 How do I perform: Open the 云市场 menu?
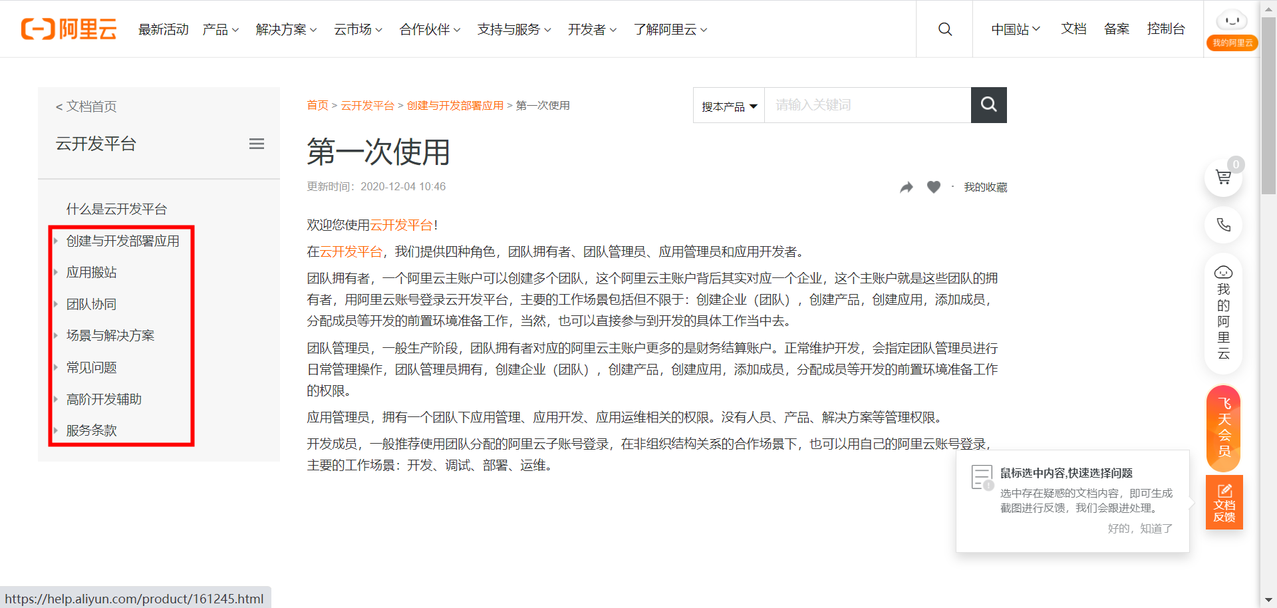tap(358, 29)
